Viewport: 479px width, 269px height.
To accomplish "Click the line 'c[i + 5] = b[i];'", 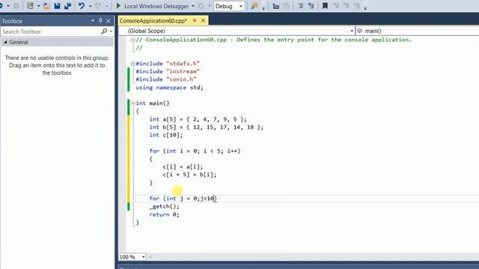I will coord(189,174).
